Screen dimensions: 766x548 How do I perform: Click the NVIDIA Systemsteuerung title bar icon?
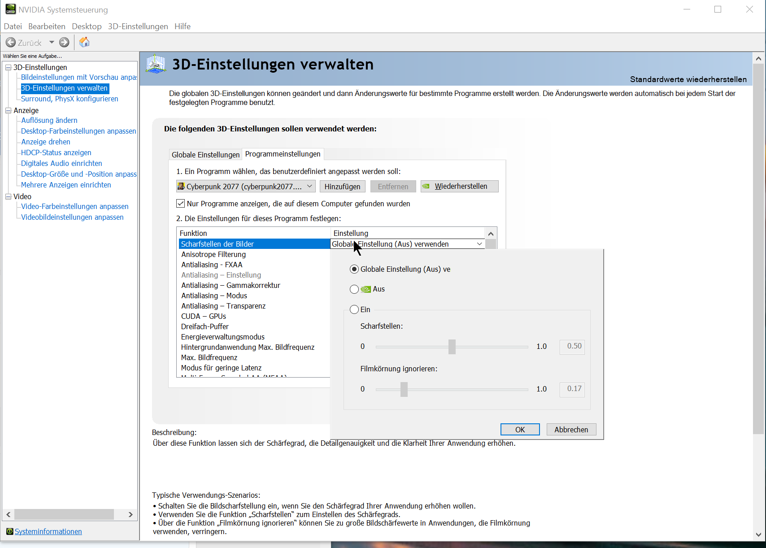point(10,9)
